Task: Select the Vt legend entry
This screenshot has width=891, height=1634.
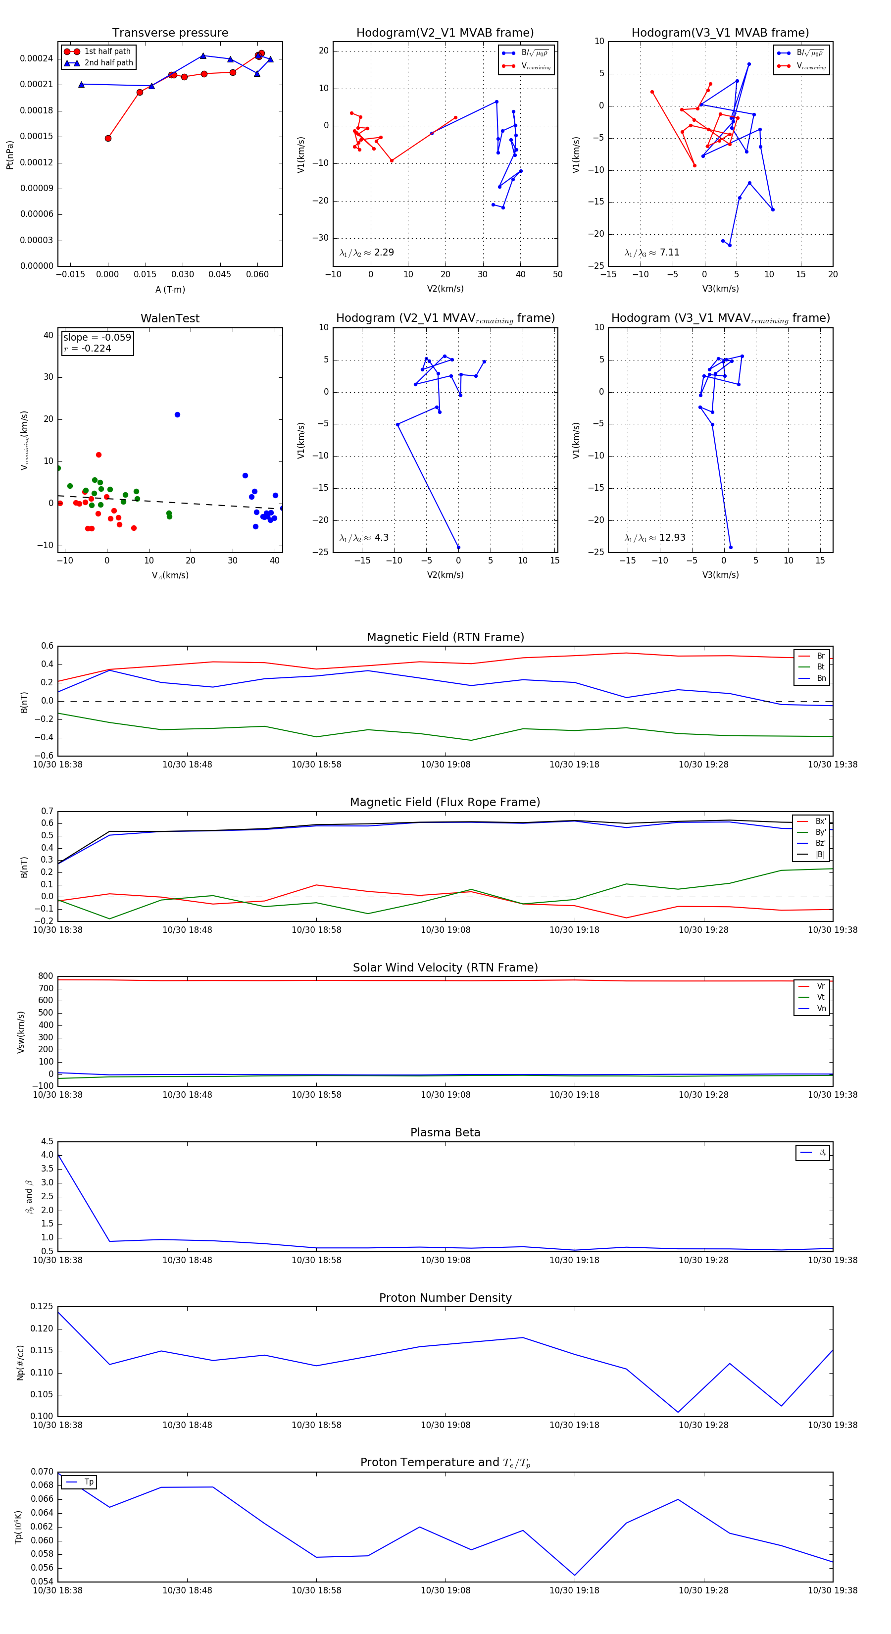Action: pos(812,997)
